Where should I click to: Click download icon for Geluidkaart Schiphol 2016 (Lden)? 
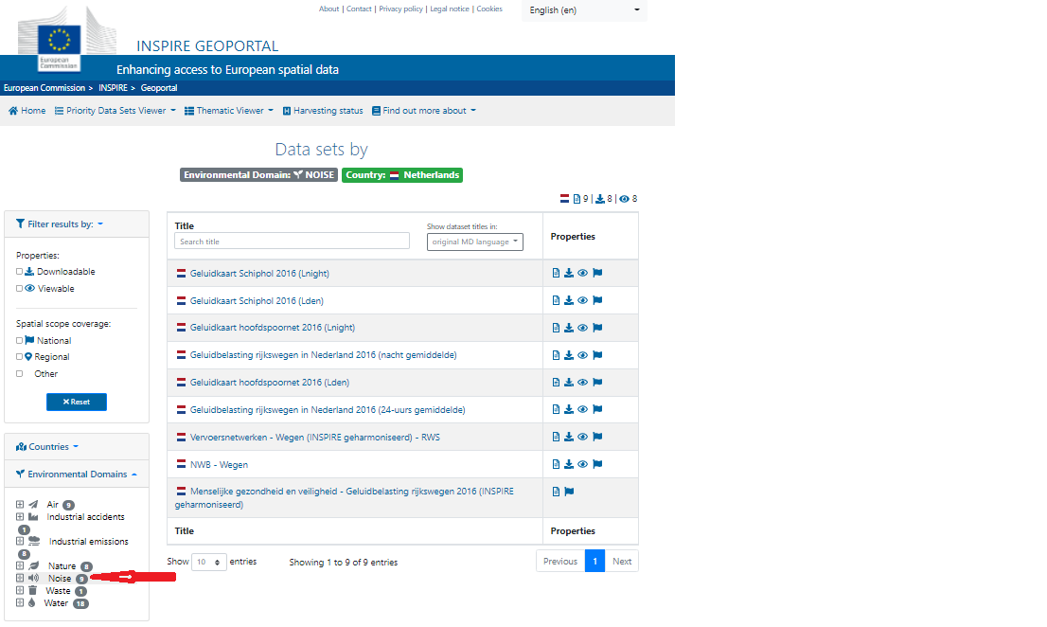coord(569,300)
